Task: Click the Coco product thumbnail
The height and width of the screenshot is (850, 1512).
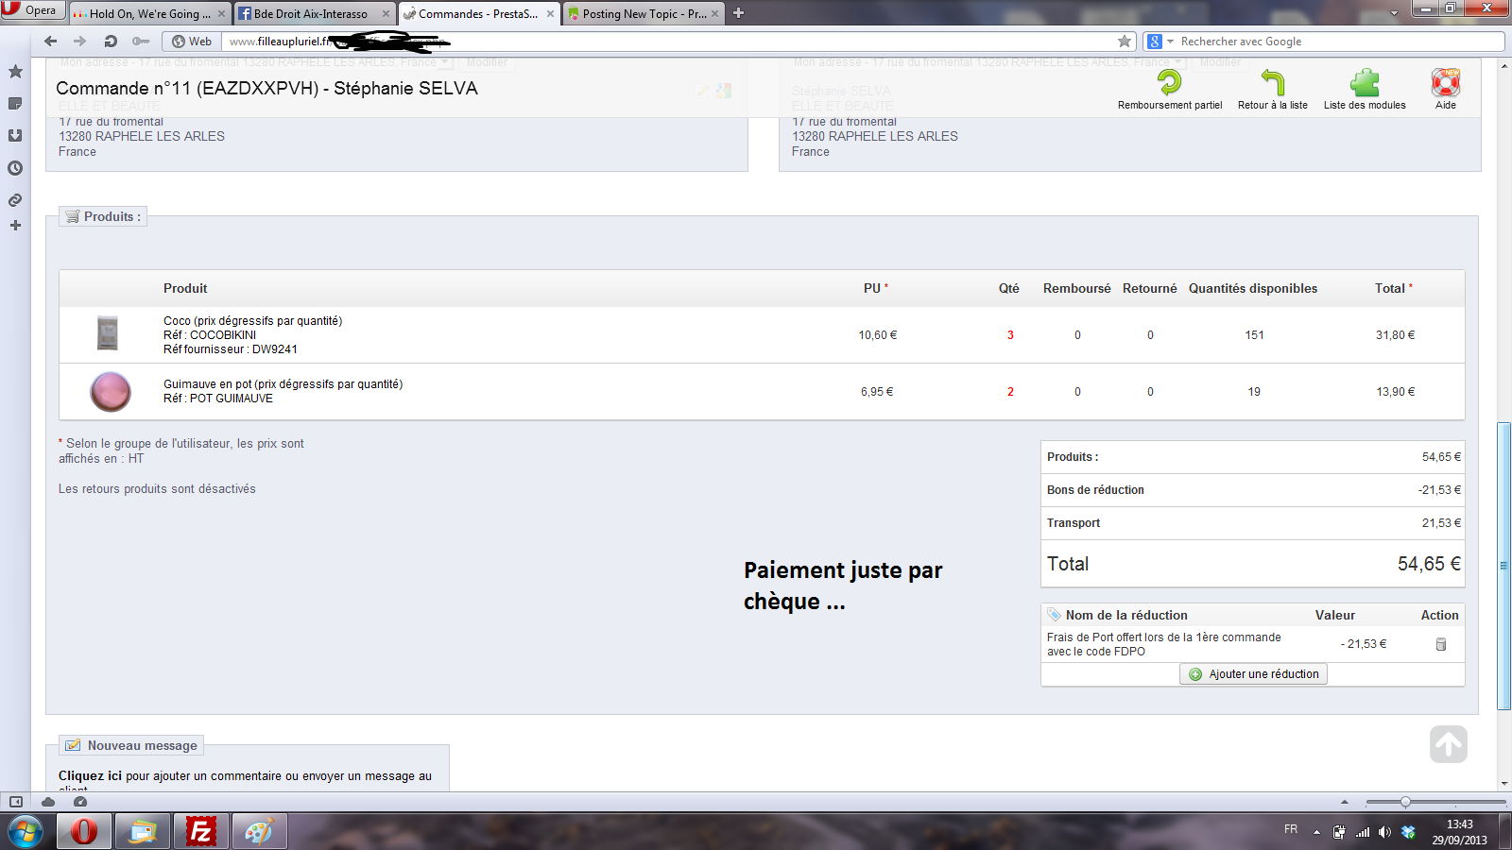Action: 108,333
